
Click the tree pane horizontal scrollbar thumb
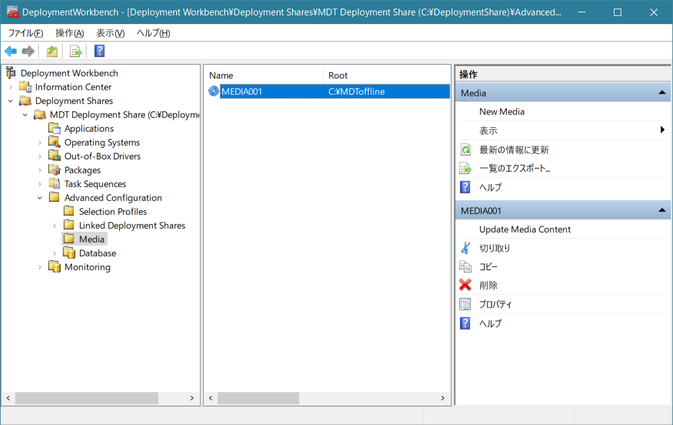[x=87, y=398]
